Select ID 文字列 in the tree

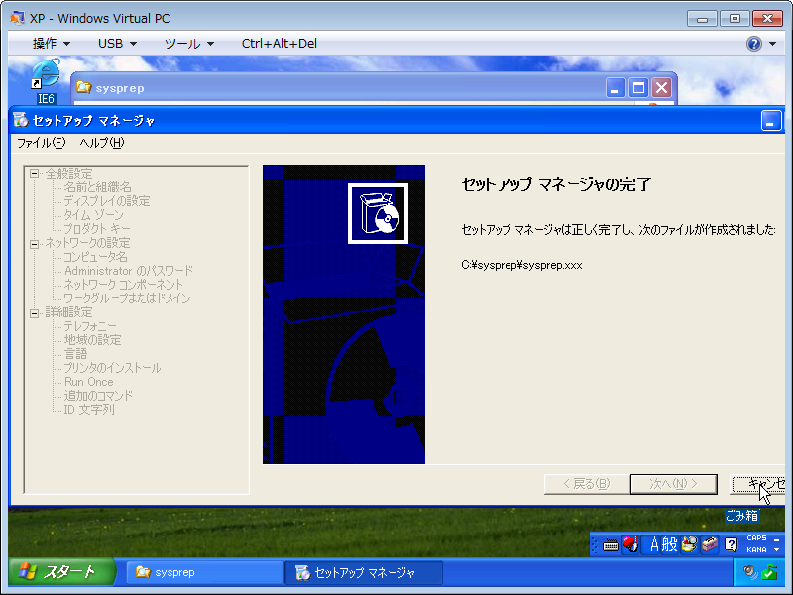tap(89, 409)
